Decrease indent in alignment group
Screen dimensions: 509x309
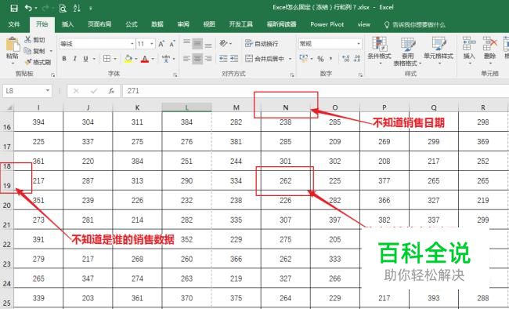coord(223,59)
